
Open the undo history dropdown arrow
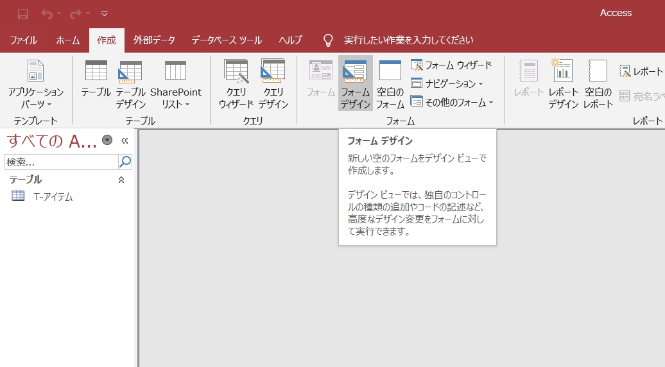point(59,14)
